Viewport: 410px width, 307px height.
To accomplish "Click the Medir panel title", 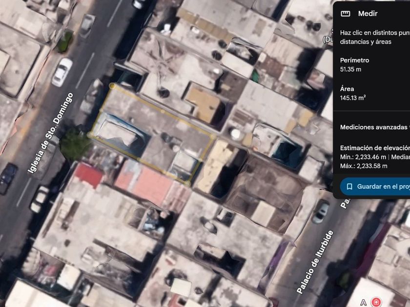I will pyautogui.click(x=368, y=14).
